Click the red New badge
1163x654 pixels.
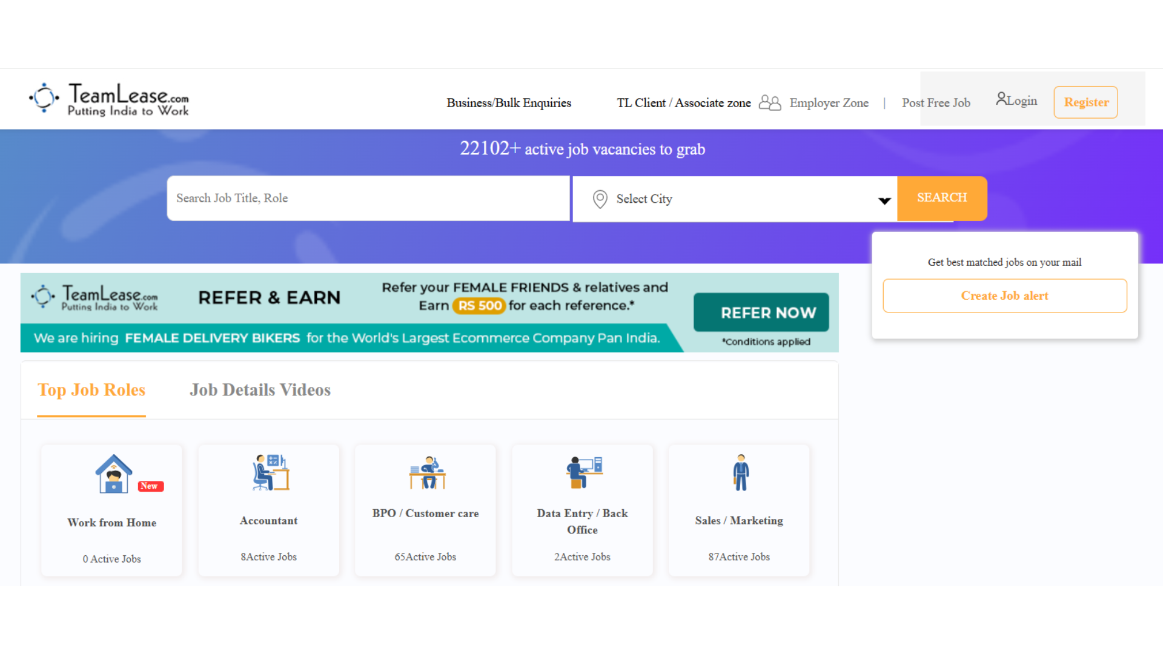(x=150, y=486)
